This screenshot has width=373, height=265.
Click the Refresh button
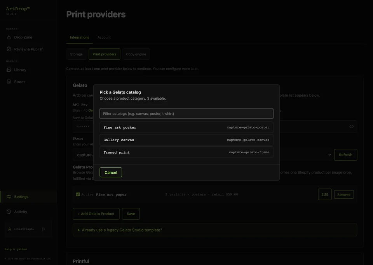pos(345,155)
